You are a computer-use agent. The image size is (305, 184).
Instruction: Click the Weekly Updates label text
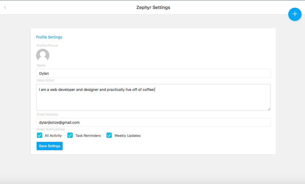pos(127,136)
